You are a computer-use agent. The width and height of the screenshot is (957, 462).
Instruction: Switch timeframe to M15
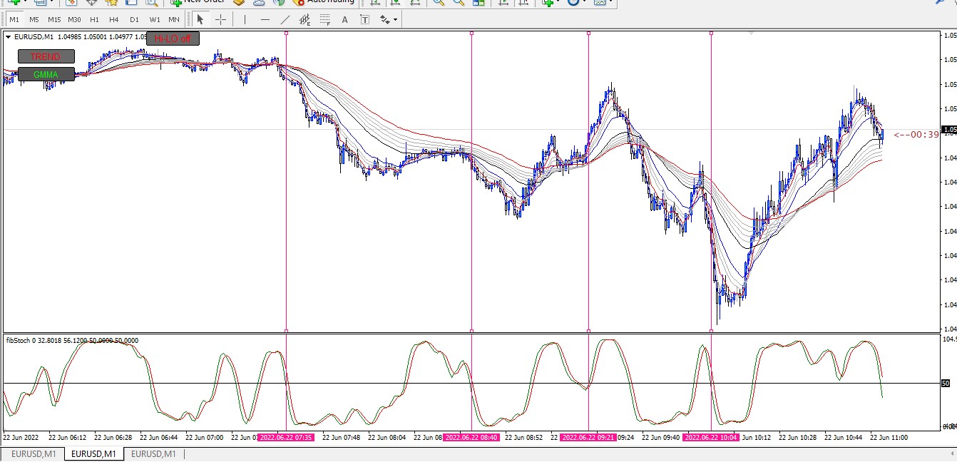[x=54, y=19]
